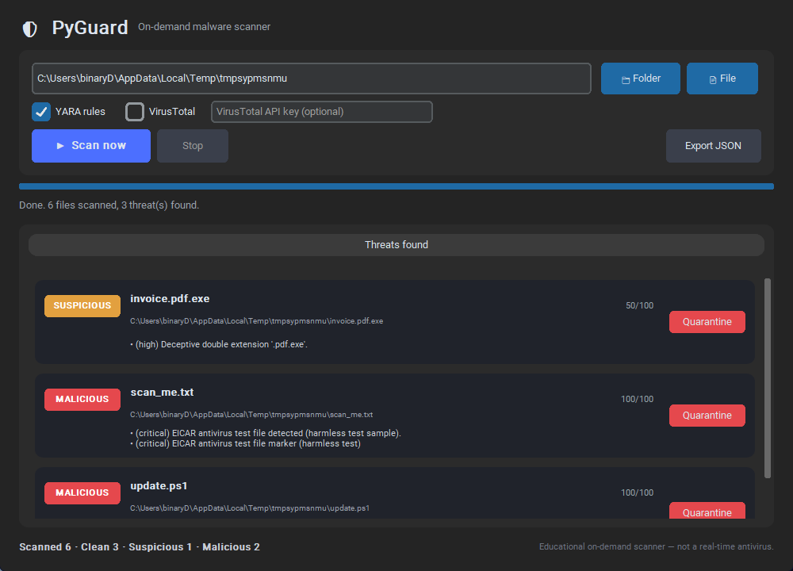
Task: Click the play triangle on Scan now
Action: (60, 146)
